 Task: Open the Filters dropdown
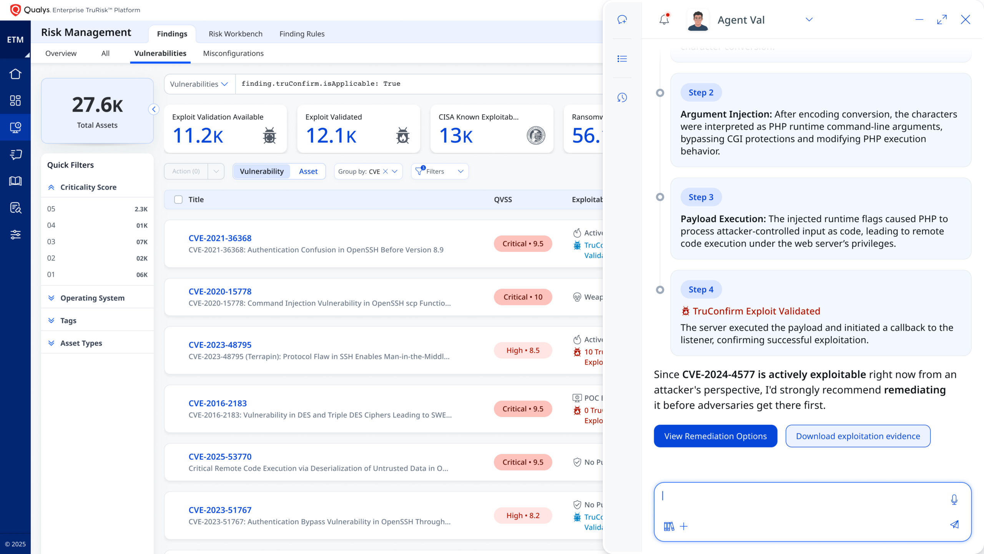[440, 171]
